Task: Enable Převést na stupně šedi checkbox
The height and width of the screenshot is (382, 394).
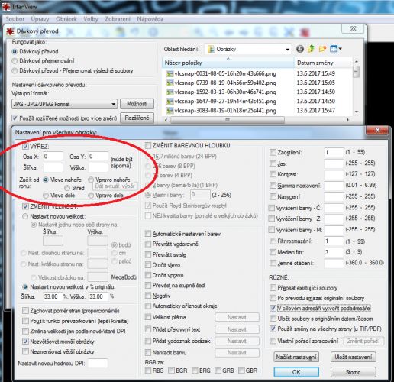Action: (x=148, y=285)
